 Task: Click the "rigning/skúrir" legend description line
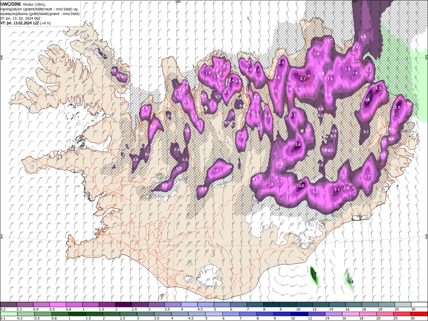(x=40, y=9)
